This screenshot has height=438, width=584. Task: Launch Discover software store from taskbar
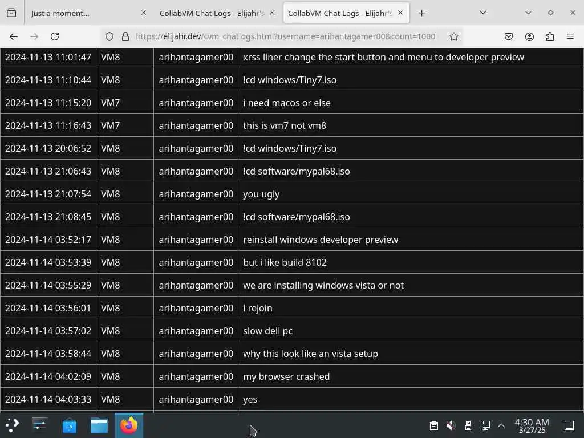tap(69, 425)
